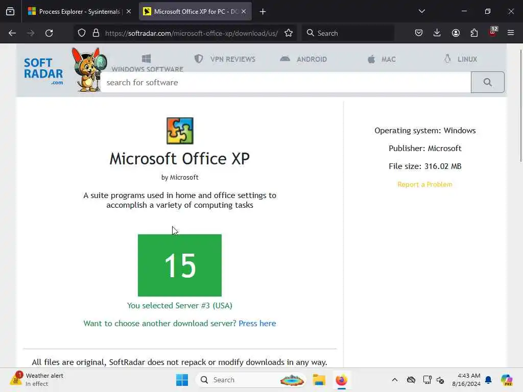Open Firefox View tab icon
Viewport: 523px width, 392px height.
pyautogui.click(x=10, y=12)
